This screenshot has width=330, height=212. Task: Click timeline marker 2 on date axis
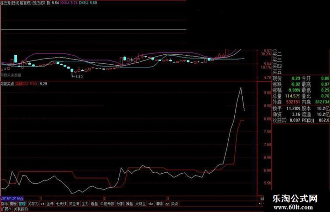tap(105, 198)
